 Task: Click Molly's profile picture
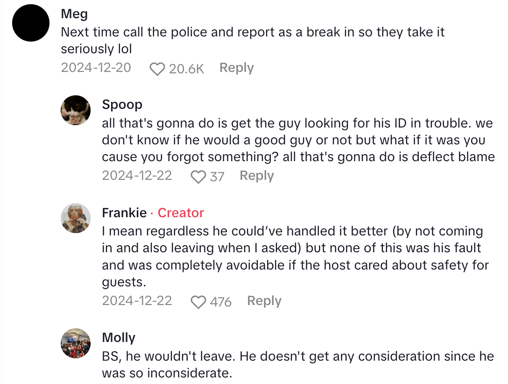click(x=76, y=343)
